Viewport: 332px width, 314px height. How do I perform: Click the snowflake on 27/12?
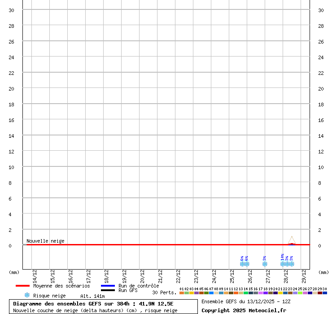[x=265, y=264]
